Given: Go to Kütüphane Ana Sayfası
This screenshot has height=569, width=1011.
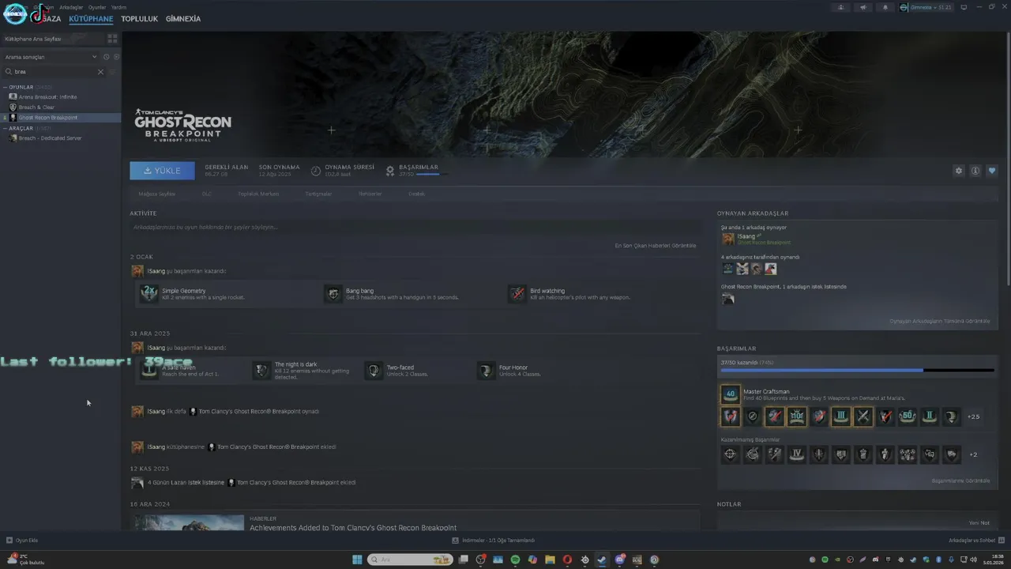Looking at the screenshot, I should point(33,39).
